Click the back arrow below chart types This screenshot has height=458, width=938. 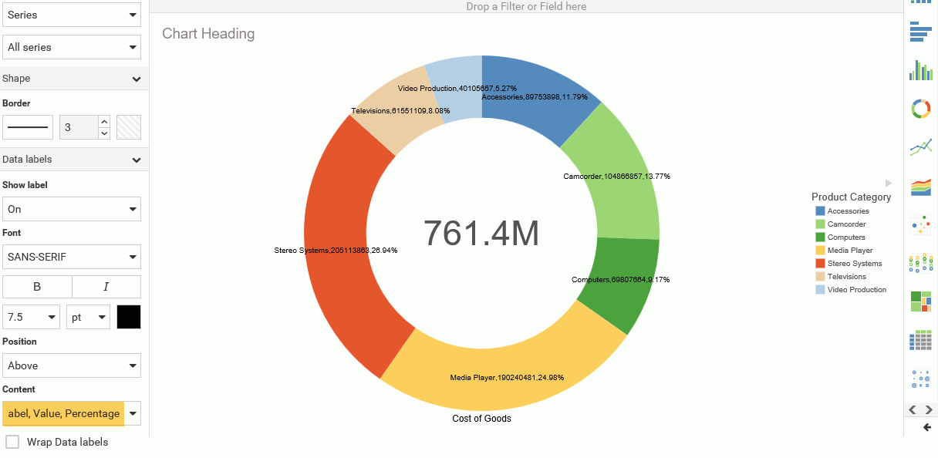[x=926, y=427]
